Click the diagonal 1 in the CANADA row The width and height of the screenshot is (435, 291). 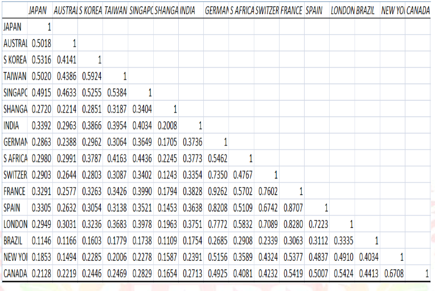pyautogui.click(x=427, y=274)
